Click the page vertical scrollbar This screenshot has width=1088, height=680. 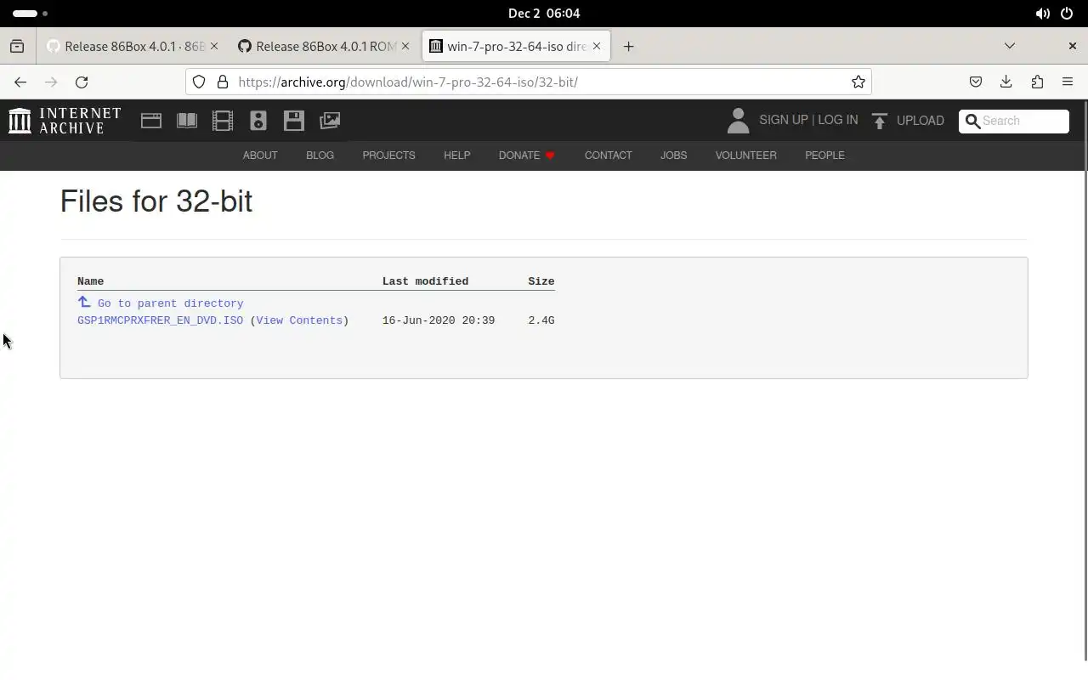[x=1085, y=382]
